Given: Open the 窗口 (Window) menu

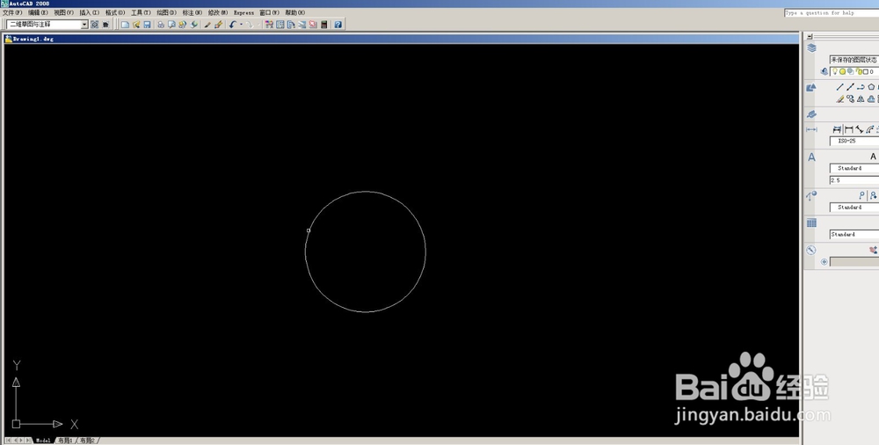Looking at the screenshot, I should coord(269,12).
